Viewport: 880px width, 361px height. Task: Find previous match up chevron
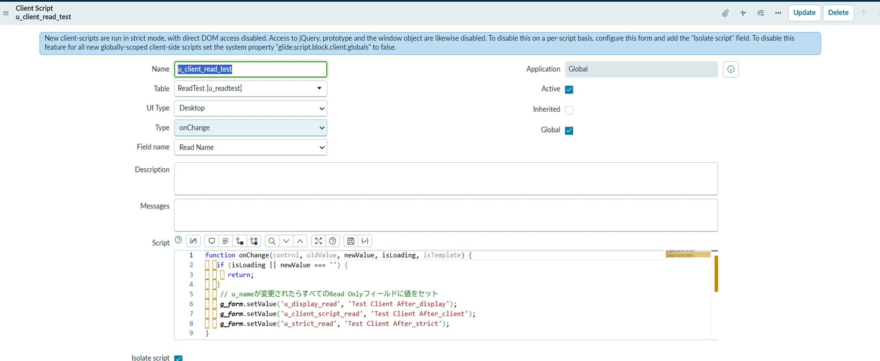(300, 241)
